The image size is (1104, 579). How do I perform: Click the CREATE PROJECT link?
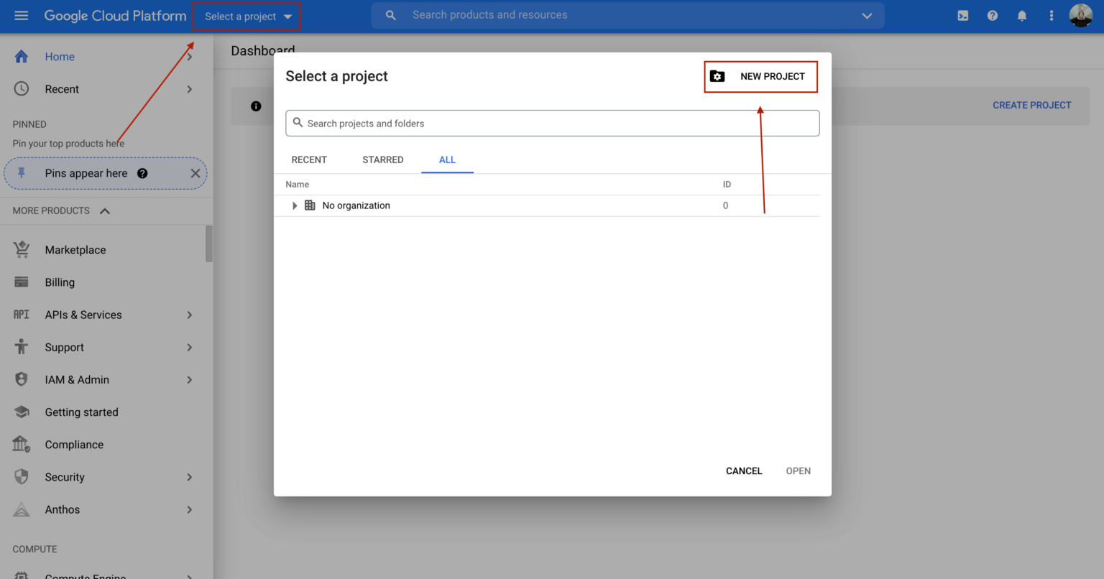coord(1031,105)
